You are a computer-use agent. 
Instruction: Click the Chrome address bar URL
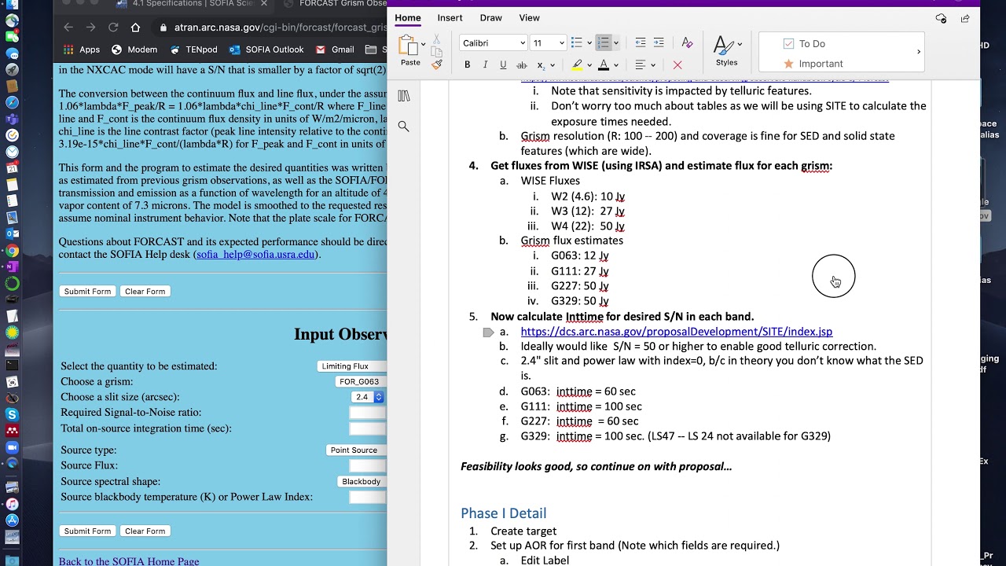point(281,28)
